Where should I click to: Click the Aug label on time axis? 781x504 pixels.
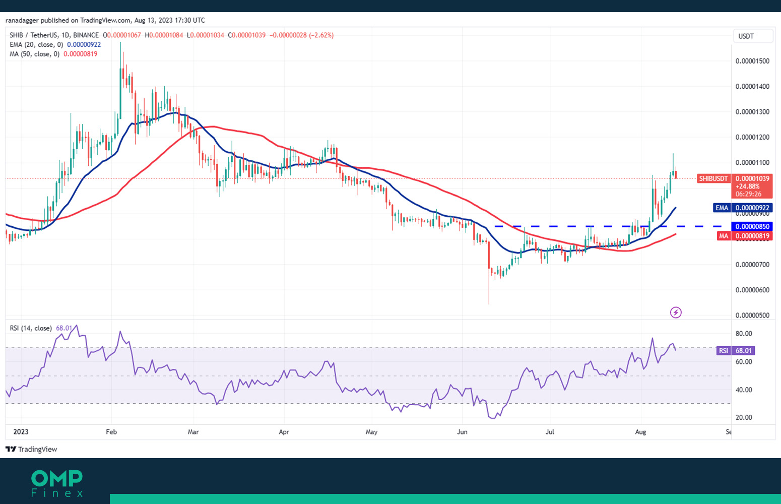tap(640, 432)
